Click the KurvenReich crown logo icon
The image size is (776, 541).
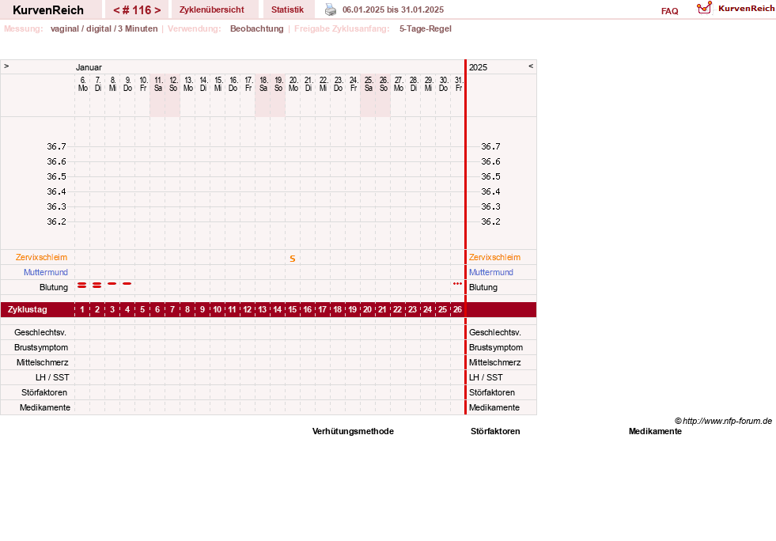click(x=704, y=8)
